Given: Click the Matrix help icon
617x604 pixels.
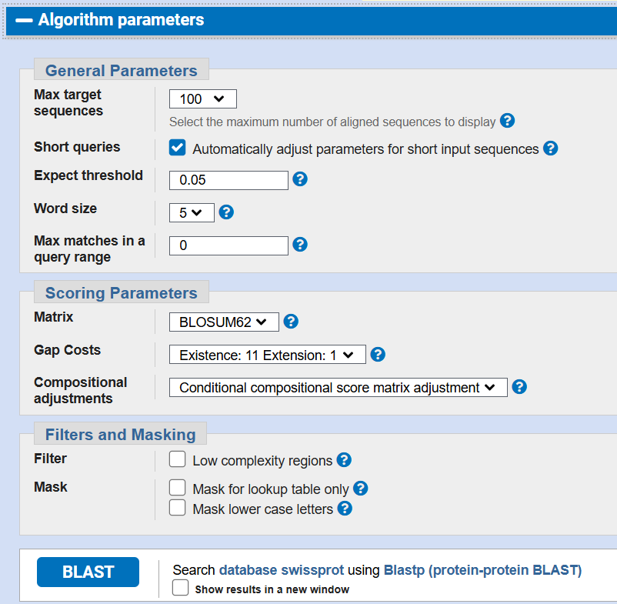Looking at the screenshot, I should 290,321.
